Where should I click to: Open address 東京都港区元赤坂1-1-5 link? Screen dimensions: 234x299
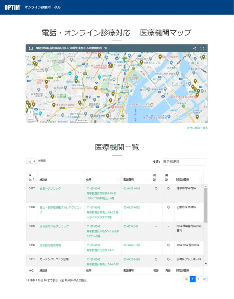[x=100, y=250]
